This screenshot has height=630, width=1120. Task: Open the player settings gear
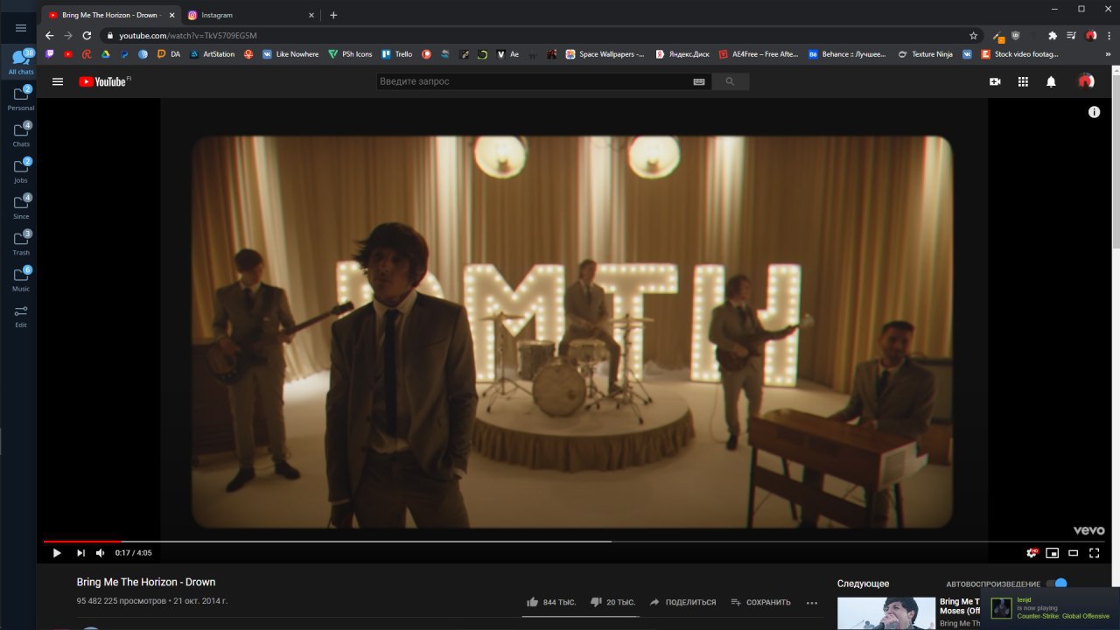coord(1032,553)
